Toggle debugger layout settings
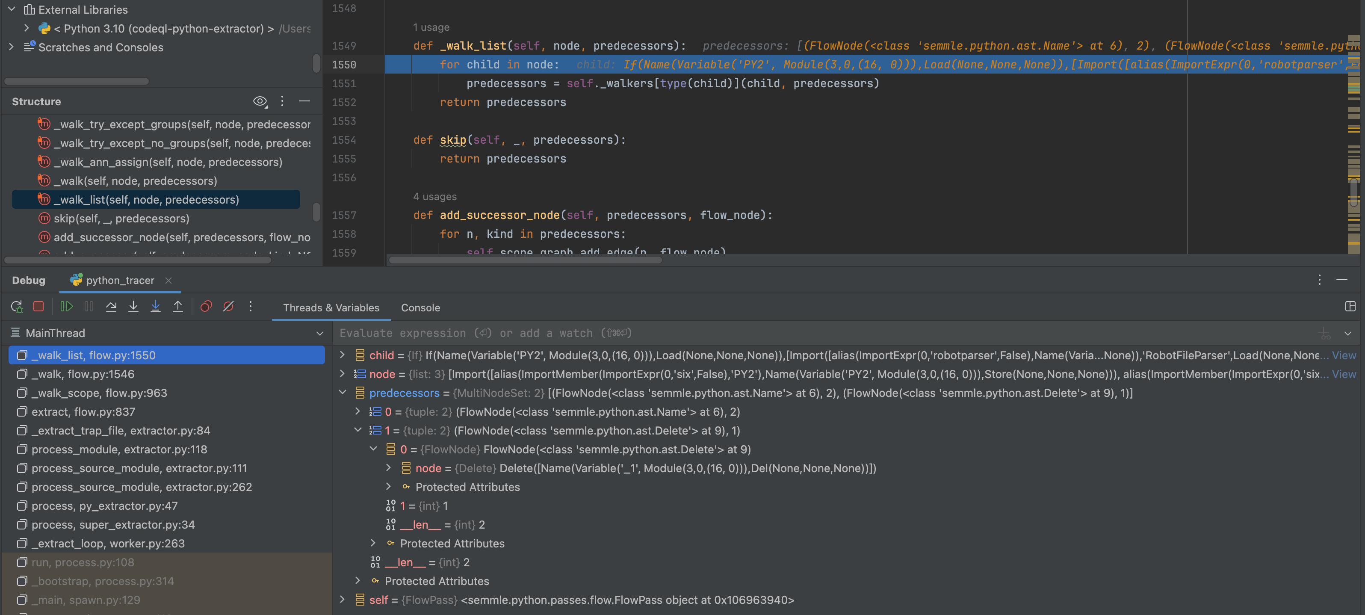 pyautogui.click(x=1350, y=307)
